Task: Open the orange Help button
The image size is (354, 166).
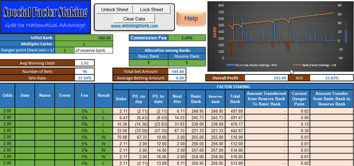Action: coord(191,18)
